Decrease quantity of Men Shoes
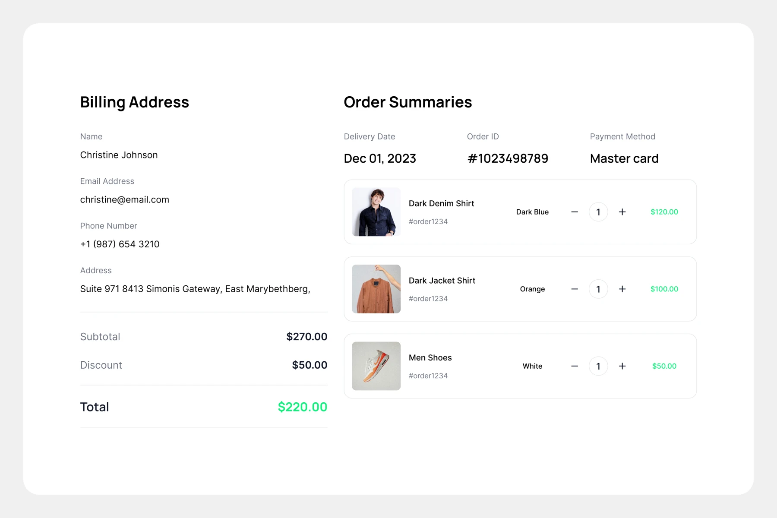Image resolution: width=777 pixels, height=518 pixels. click(575, 366)
